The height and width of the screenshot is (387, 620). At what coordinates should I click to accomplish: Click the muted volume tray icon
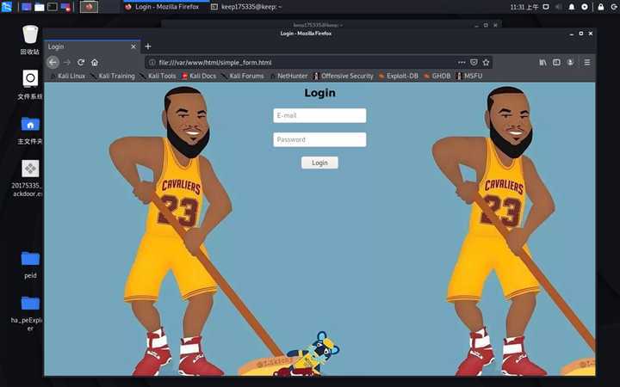click(559, 7)
